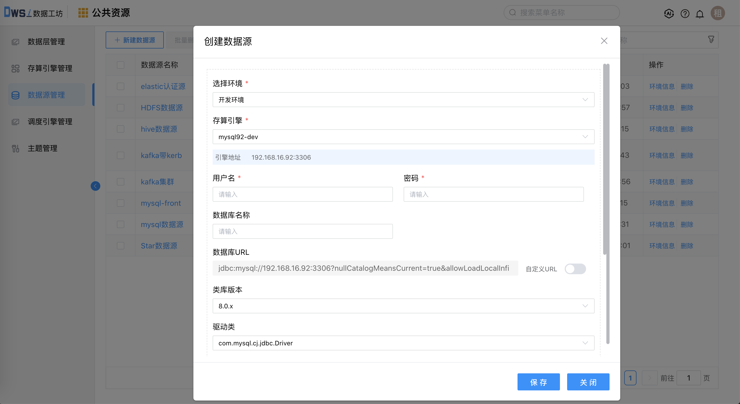Click the 用户名 input field
This screenshot has width=740, height=404.
(x=303, y=194)
